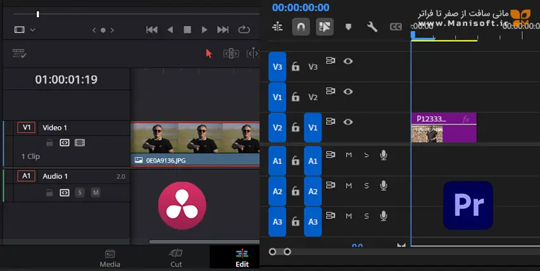Toggle Snap magnet in Premiere timeline
540x271 pixels.
(x=301, y=27)
